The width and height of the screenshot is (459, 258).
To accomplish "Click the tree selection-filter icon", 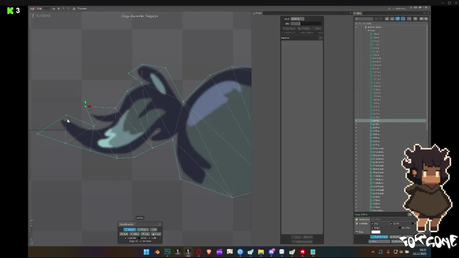I will click(409, 19).
